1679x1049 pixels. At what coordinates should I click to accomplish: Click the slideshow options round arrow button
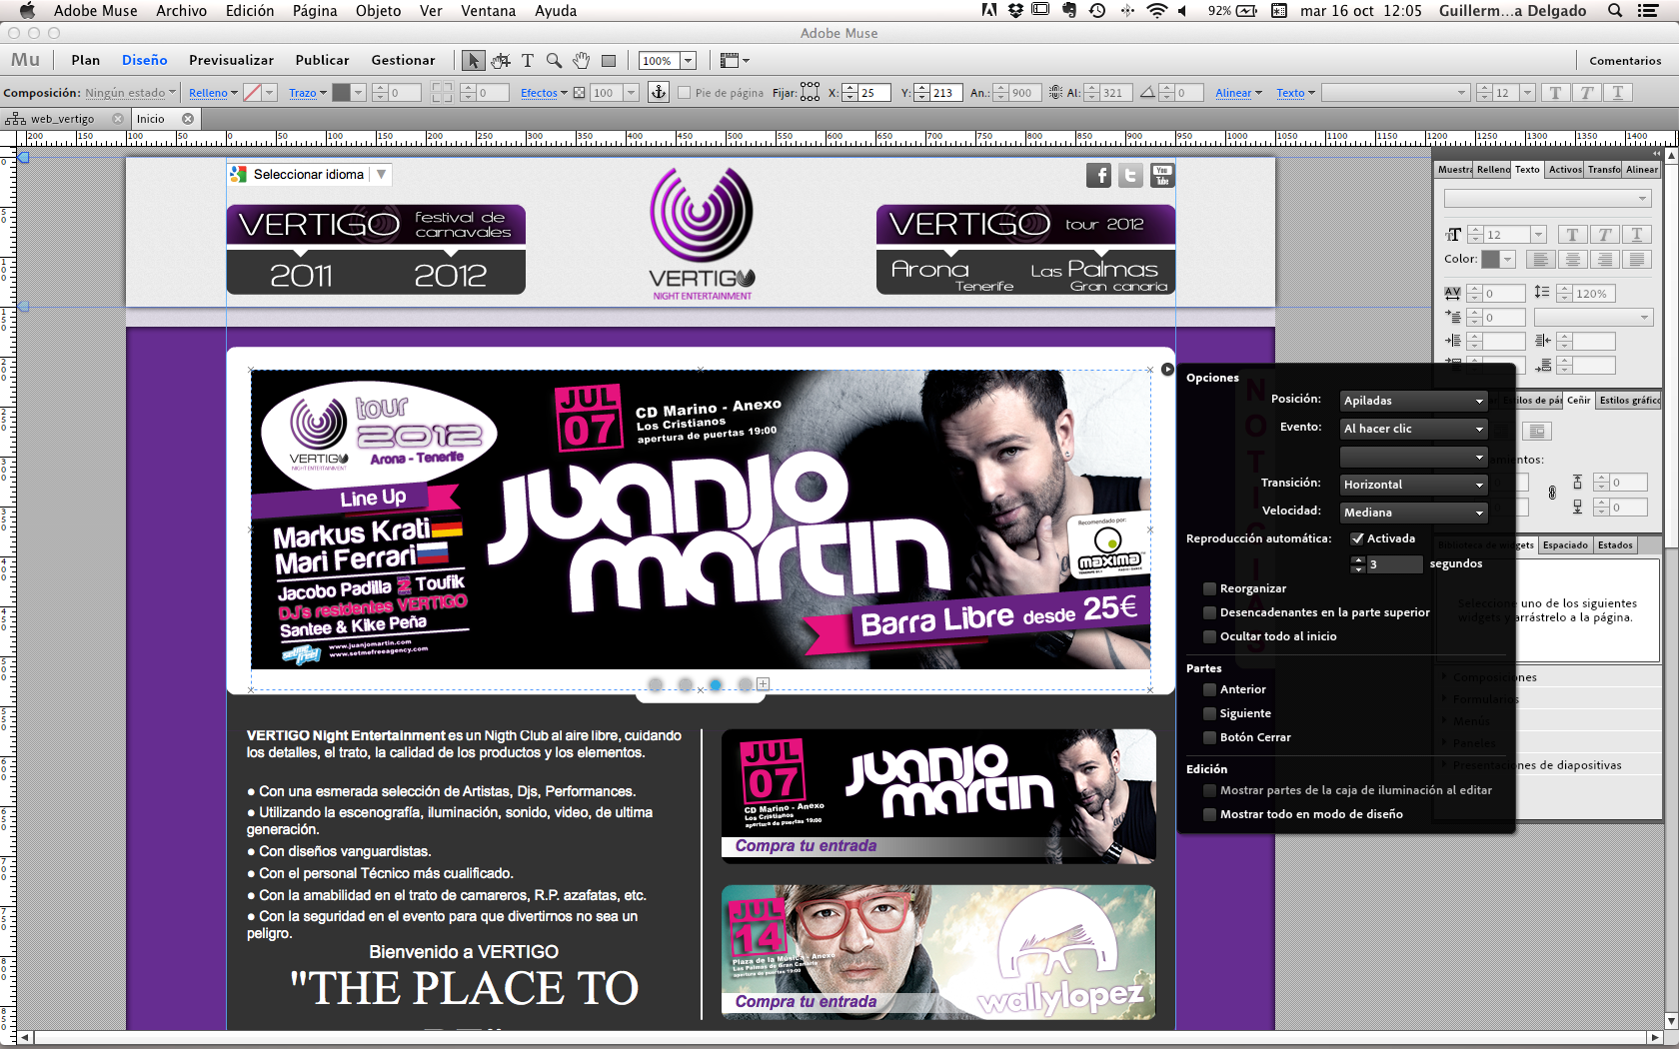(x=1167, y=370)
